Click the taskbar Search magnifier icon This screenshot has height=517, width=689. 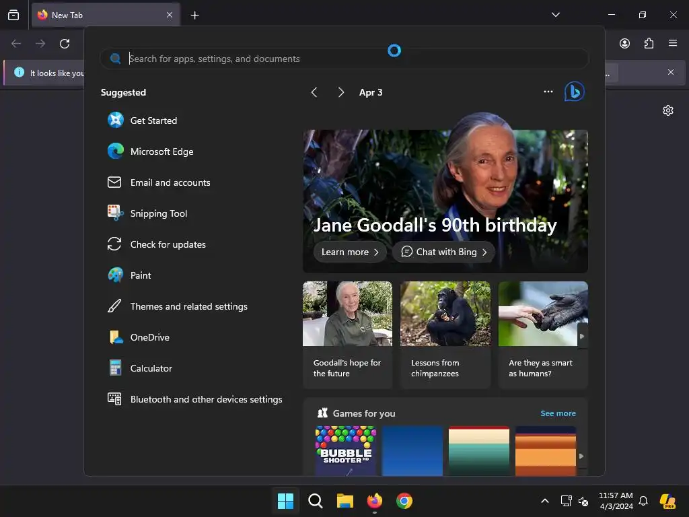(x=316, y=501)
